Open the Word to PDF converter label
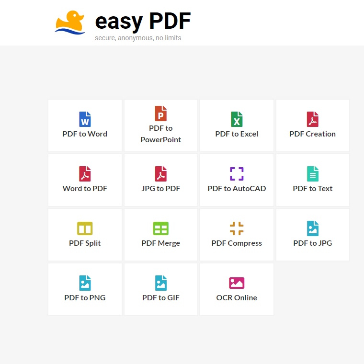 click(85, 189)
